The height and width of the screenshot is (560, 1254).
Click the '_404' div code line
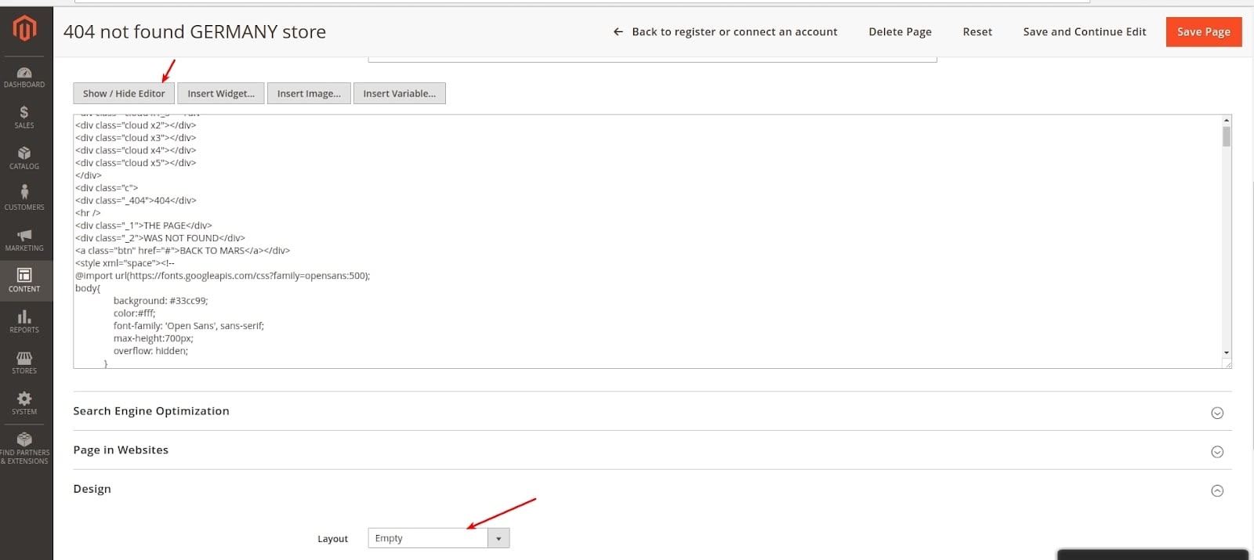coord(136,201)
